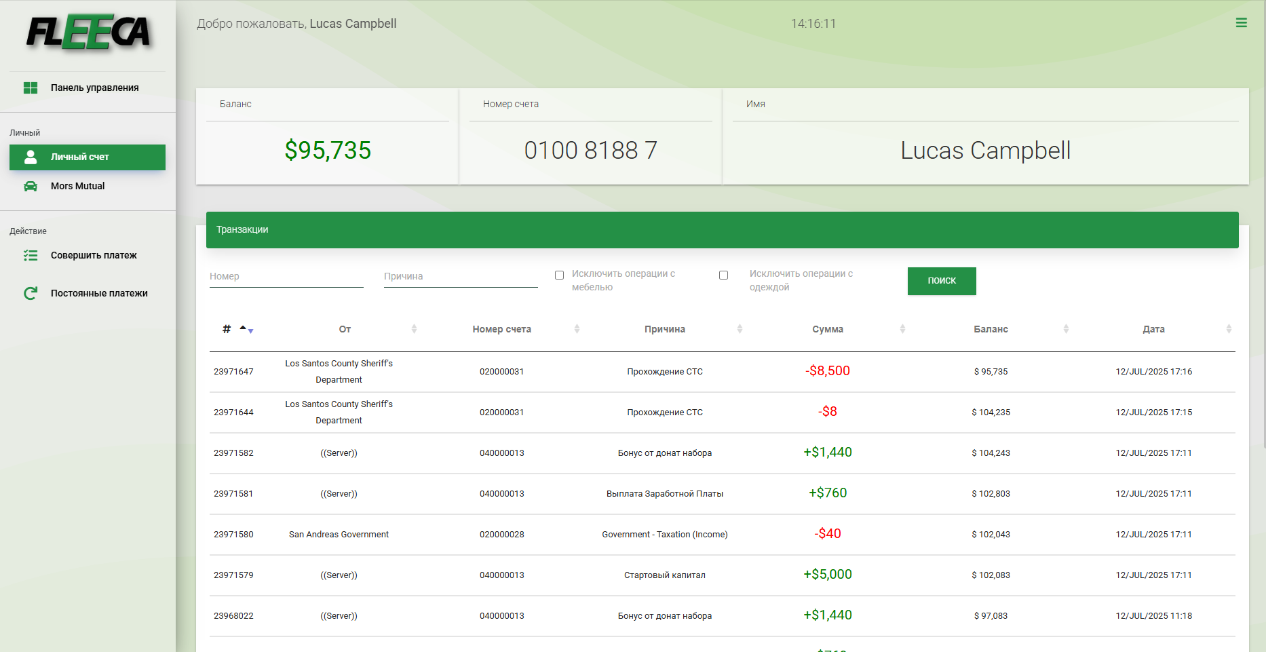Open Mors Mutual section
The height and width of the screenshot is (652, 1266).
point(88,186)
